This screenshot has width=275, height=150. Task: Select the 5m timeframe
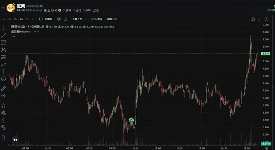tap(27, 19)
